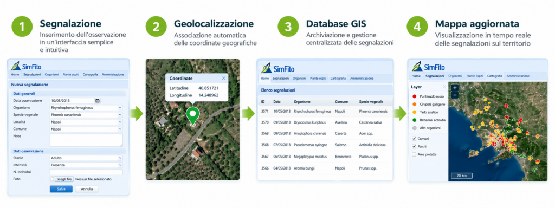Select row 3571 Rhynchophorus ferrugineus

tap(325, 111)
